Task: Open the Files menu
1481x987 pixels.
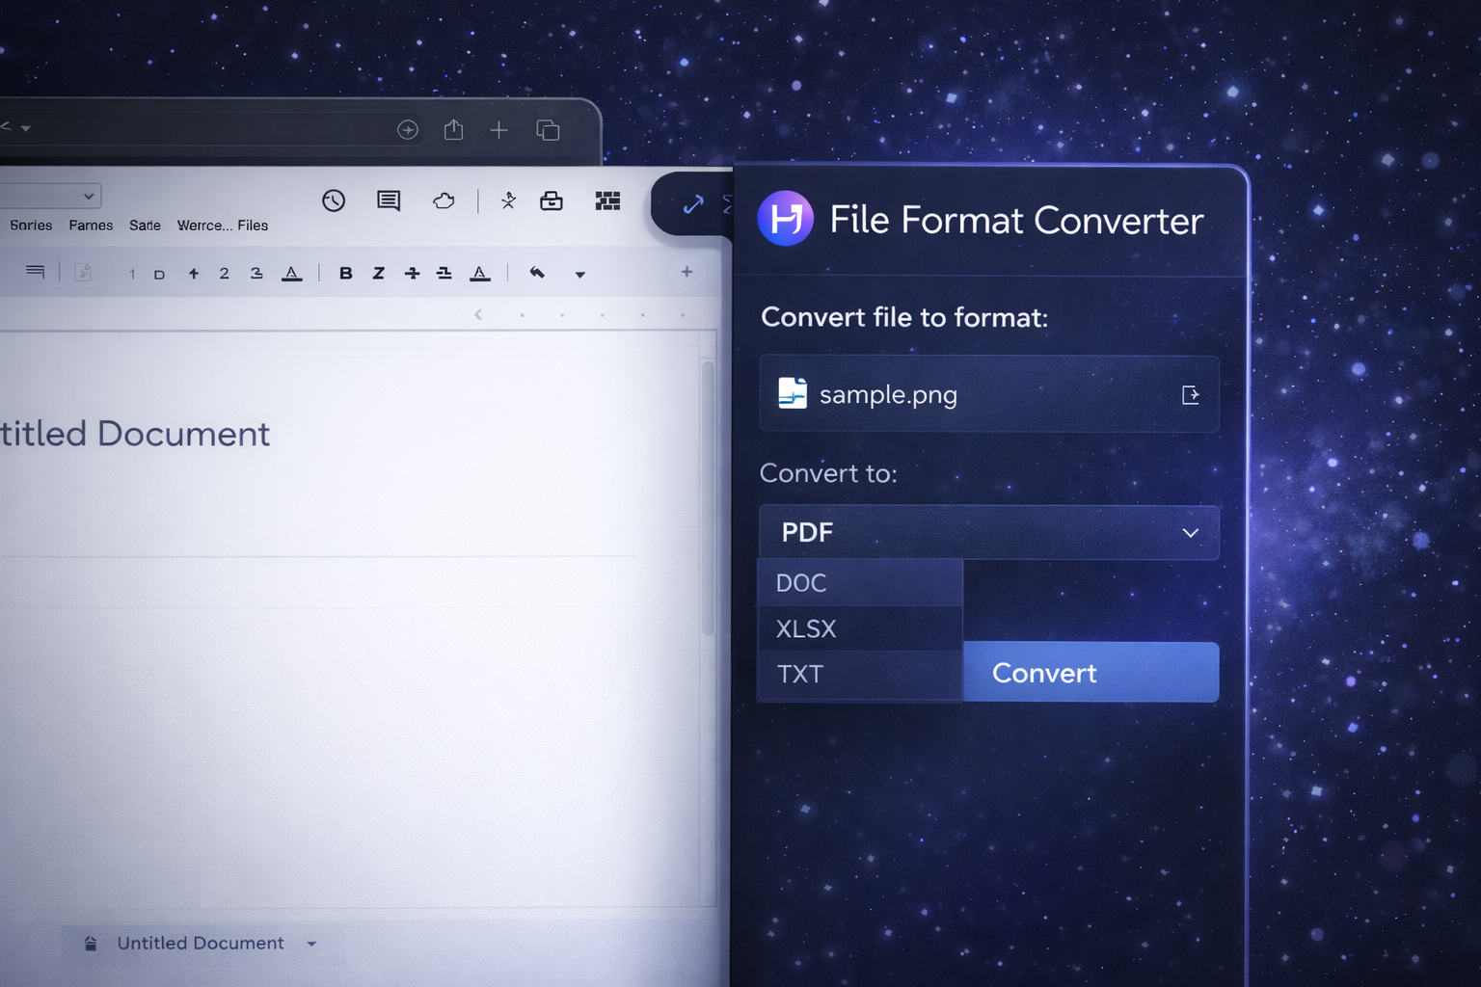Action: [253, 225]
